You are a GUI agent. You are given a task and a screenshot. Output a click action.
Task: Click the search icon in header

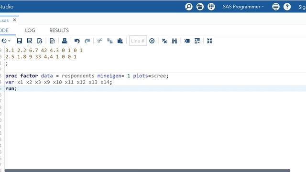pos(189,7)
